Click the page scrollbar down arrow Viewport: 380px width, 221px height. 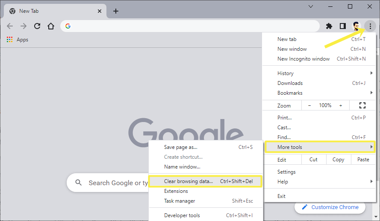tap(376, 217)
